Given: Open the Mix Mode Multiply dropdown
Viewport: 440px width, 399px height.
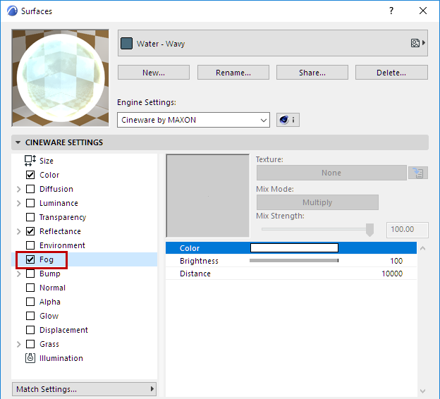Looking at the screenshot, I should (x=317, y=202).
